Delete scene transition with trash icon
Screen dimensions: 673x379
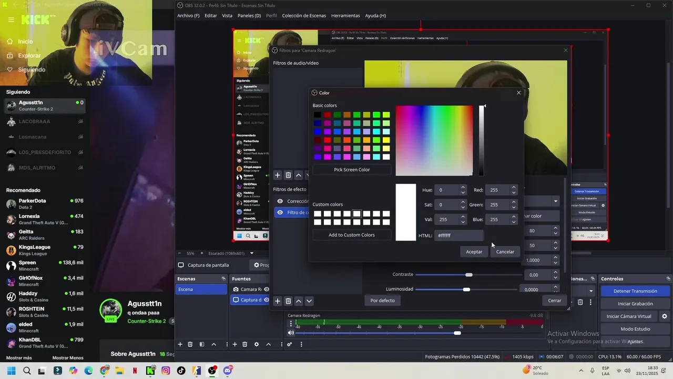[x=580, y=302]
